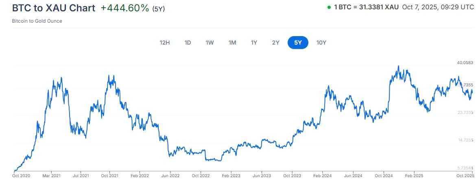This screenshot has width=476, height=182.
Task: Click the Oct 2020 x-axis label
Action: (21, 176)
